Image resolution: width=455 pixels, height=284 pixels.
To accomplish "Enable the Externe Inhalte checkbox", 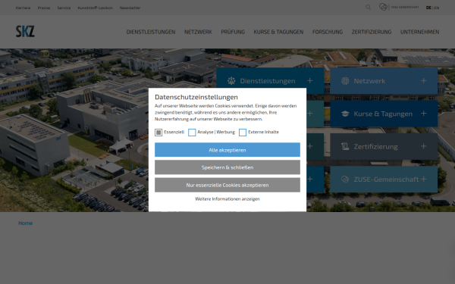I will pyautogui.click(x=243, y=133).
